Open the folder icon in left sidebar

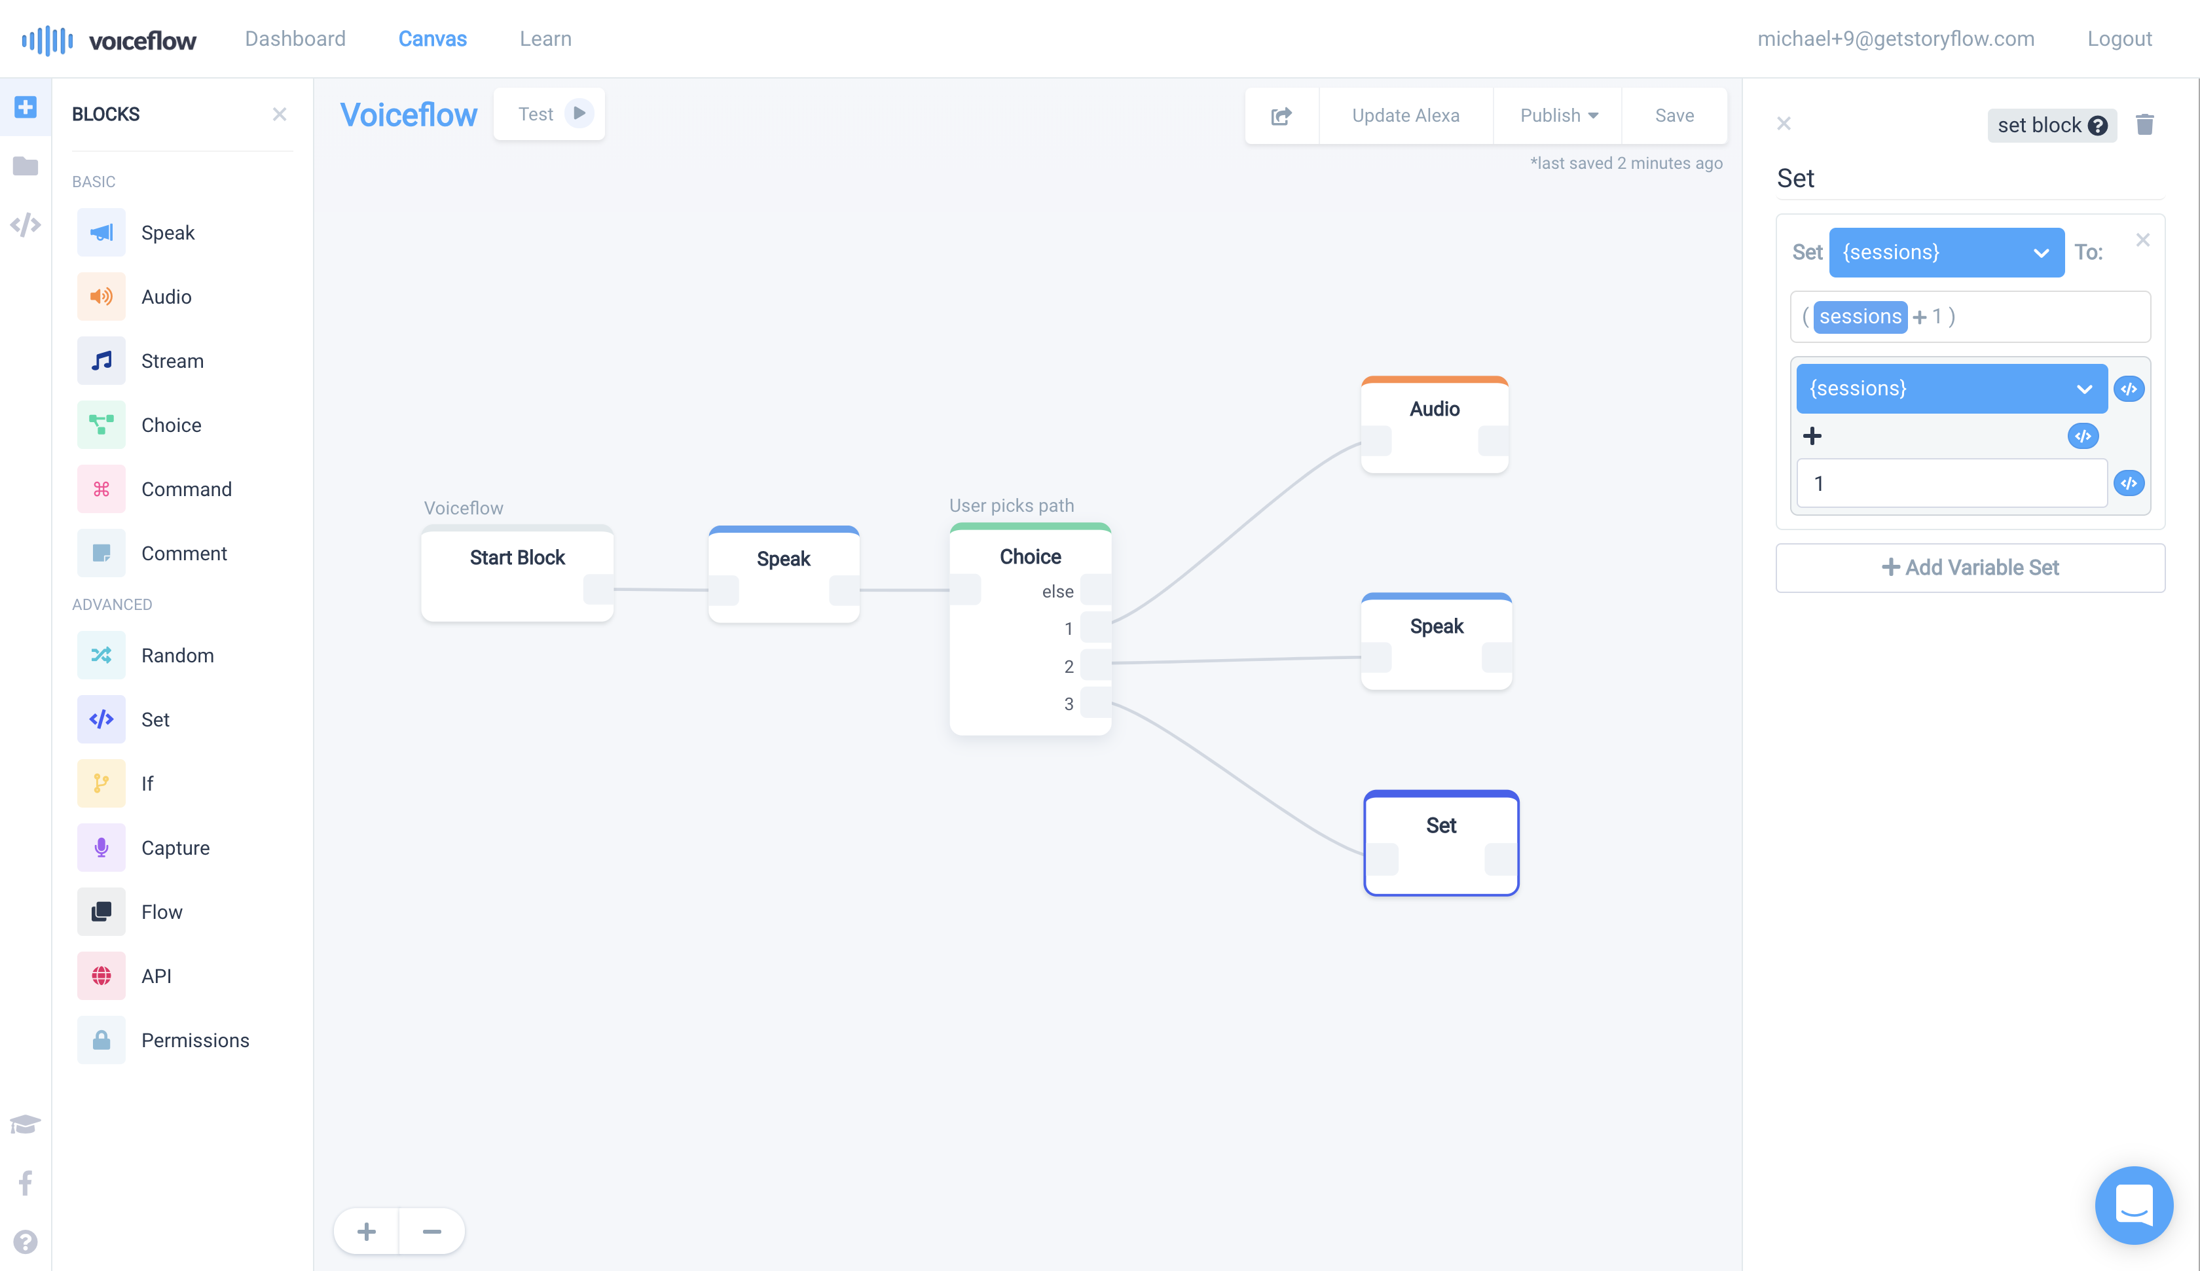pos(26,166)
